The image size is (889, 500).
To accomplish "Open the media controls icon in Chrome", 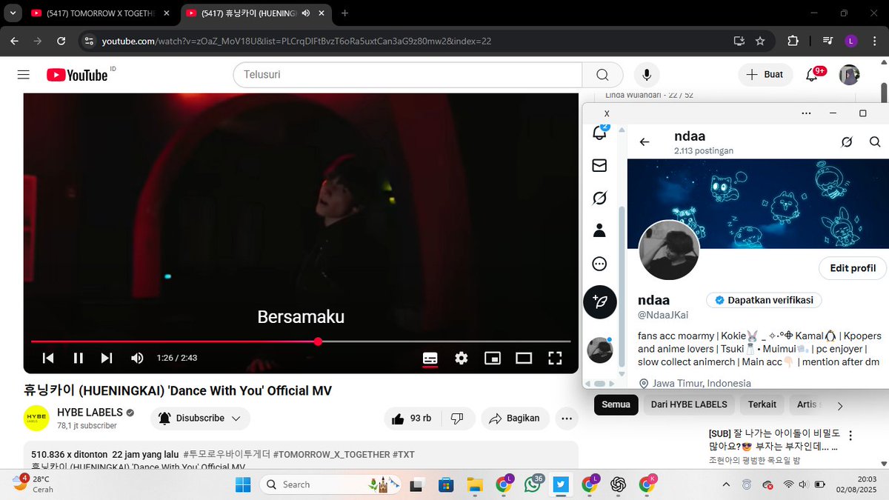I will [x=828, y=41].
